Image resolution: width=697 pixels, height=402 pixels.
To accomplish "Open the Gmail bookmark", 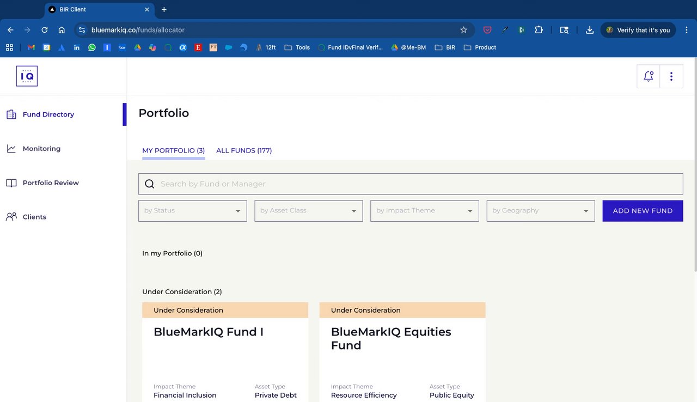I will click(x=31, y=47).
